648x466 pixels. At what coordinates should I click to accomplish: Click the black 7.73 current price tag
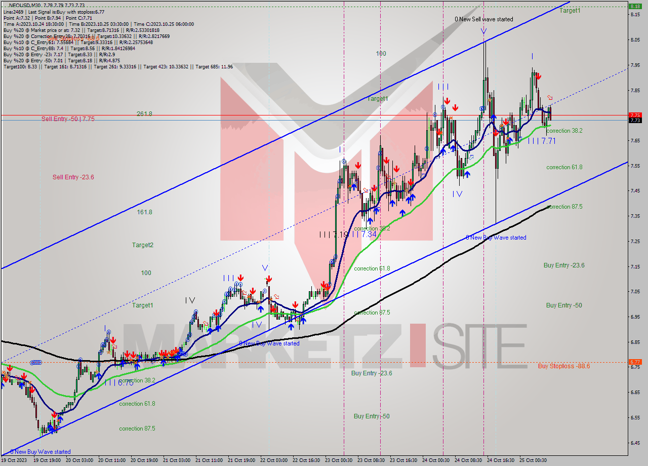click(x=635, y=120)
